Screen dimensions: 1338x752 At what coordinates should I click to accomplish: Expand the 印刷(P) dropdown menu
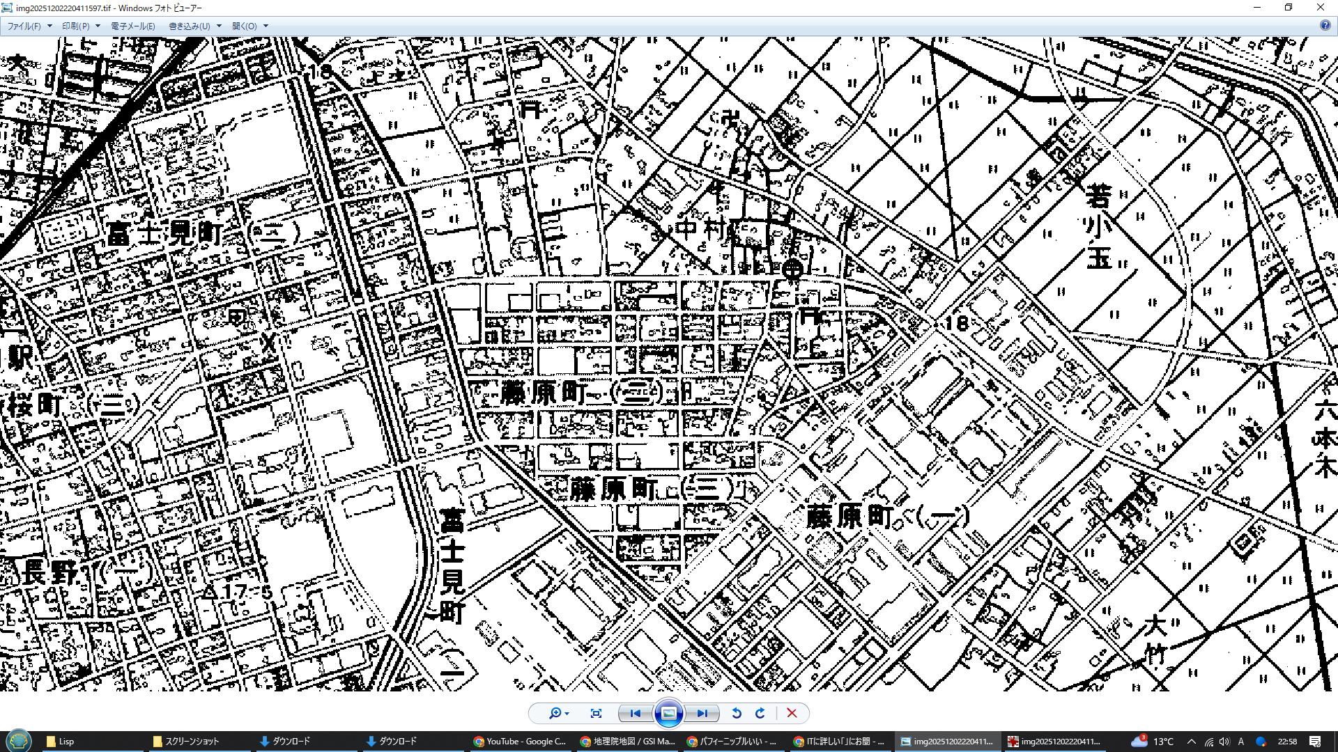click(98, 26)
